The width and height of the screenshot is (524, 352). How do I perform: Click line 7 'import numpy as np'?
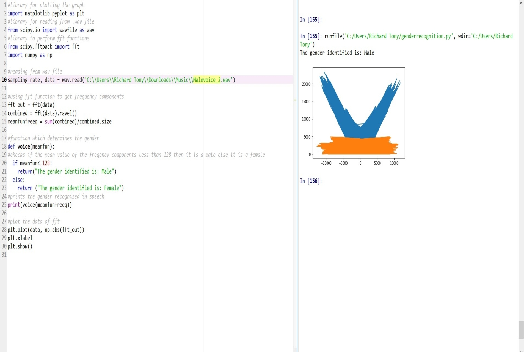[x=30, y=55]
